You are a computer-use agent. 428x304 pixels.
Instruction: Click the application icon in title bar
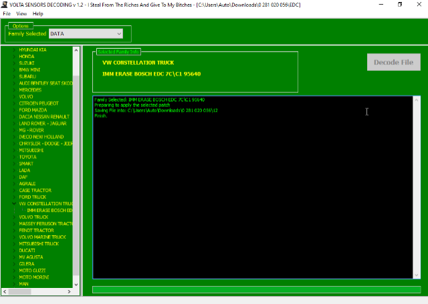[4, 5]
